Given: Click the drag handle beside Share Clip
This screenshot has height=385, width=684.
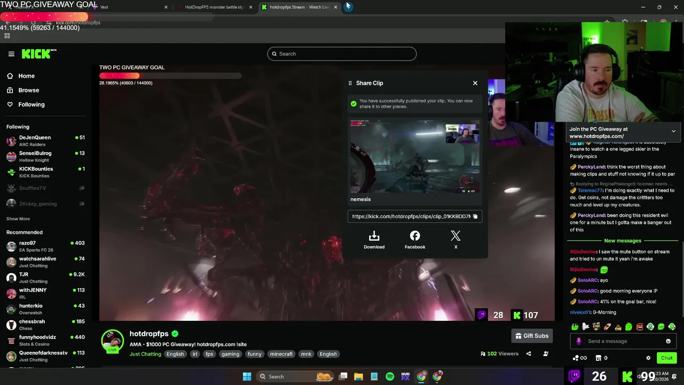Looking at the screenshot, I should [x=350, y=83].
